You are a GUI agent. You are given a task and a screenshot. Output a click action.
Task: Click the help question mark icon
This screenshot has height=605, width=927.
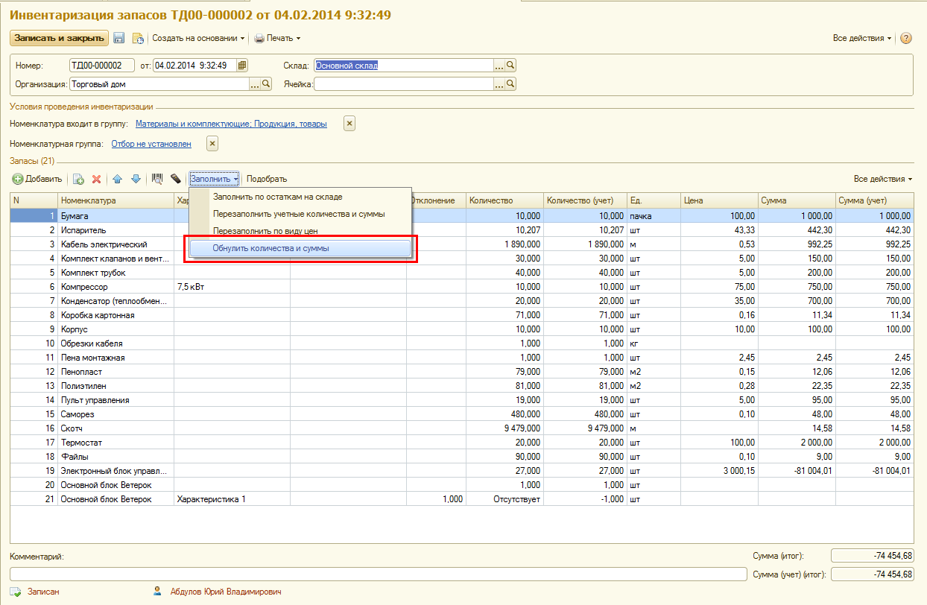(x=906, y=38)
